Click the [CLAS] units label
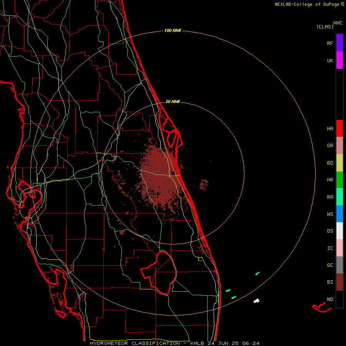Image resolution: width=346 pixels, height=346 pixels. tap(325, 27)
